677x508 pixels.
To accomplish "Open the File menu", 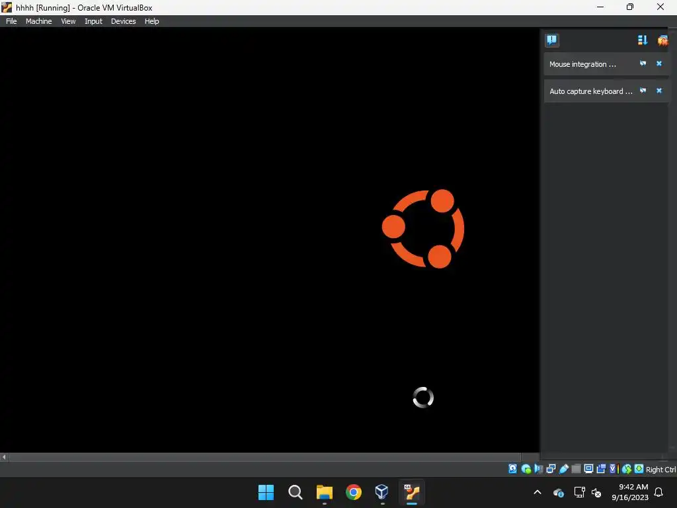I will tap(11, 21).
